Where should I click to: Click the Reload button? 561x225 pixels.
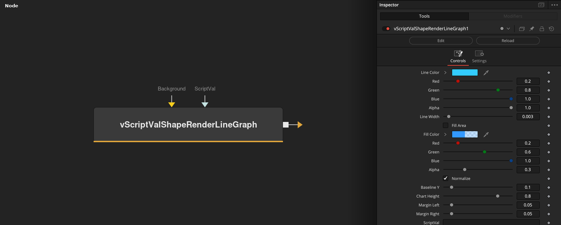508,41
